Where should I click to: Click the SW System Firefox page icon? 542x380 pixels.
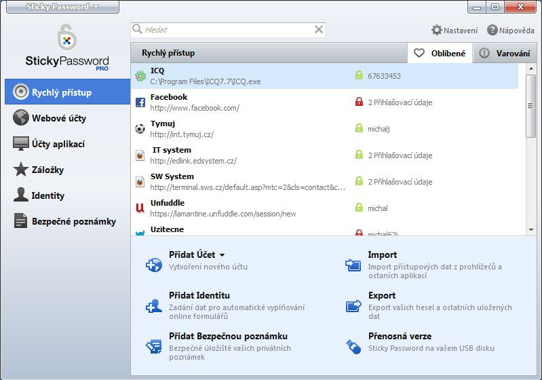(140, 182)
